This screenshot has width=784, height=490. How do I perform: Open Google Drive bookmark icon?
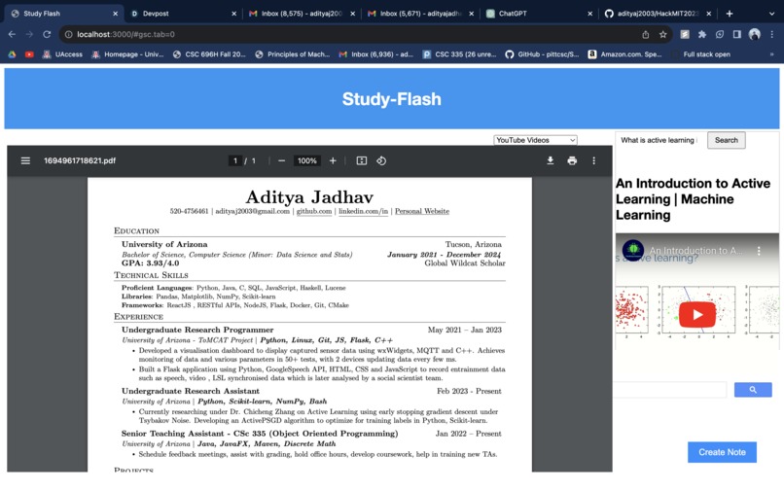tap(12, 54)
